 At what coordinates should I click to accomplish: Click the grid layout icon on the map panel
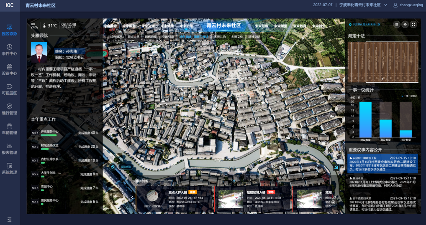click(397, 24)
